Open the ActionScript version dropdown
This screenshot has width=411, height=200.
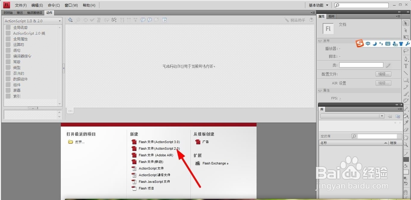[33, 21]
